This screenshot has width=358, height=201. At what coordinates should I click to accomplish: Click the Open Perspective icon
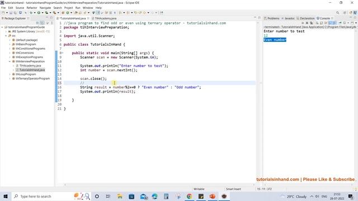click(x=345, y=13)
